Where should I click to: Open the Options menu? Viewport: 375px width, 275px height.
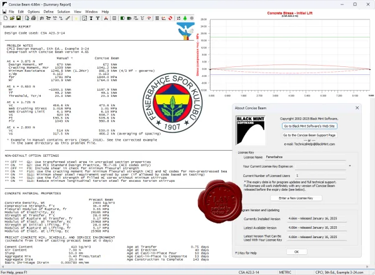34,11
